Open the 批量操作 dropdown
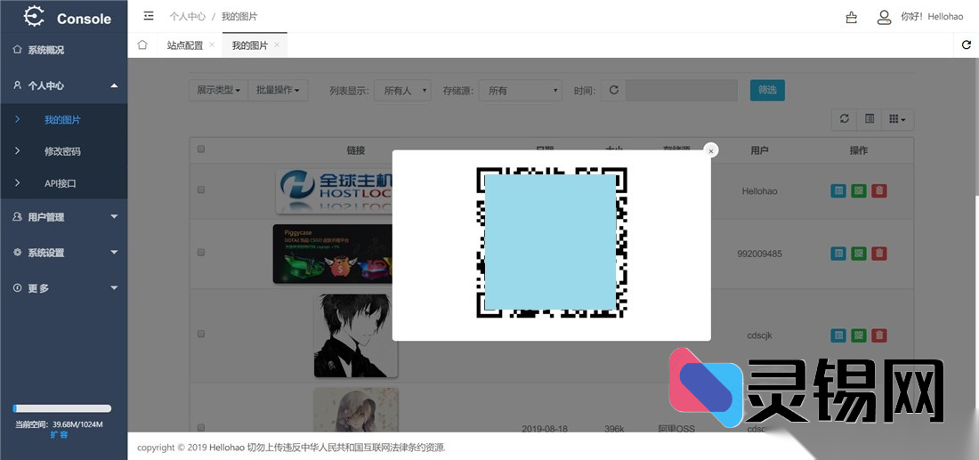This screenshot has height=460, width=979. coord(278,90)
